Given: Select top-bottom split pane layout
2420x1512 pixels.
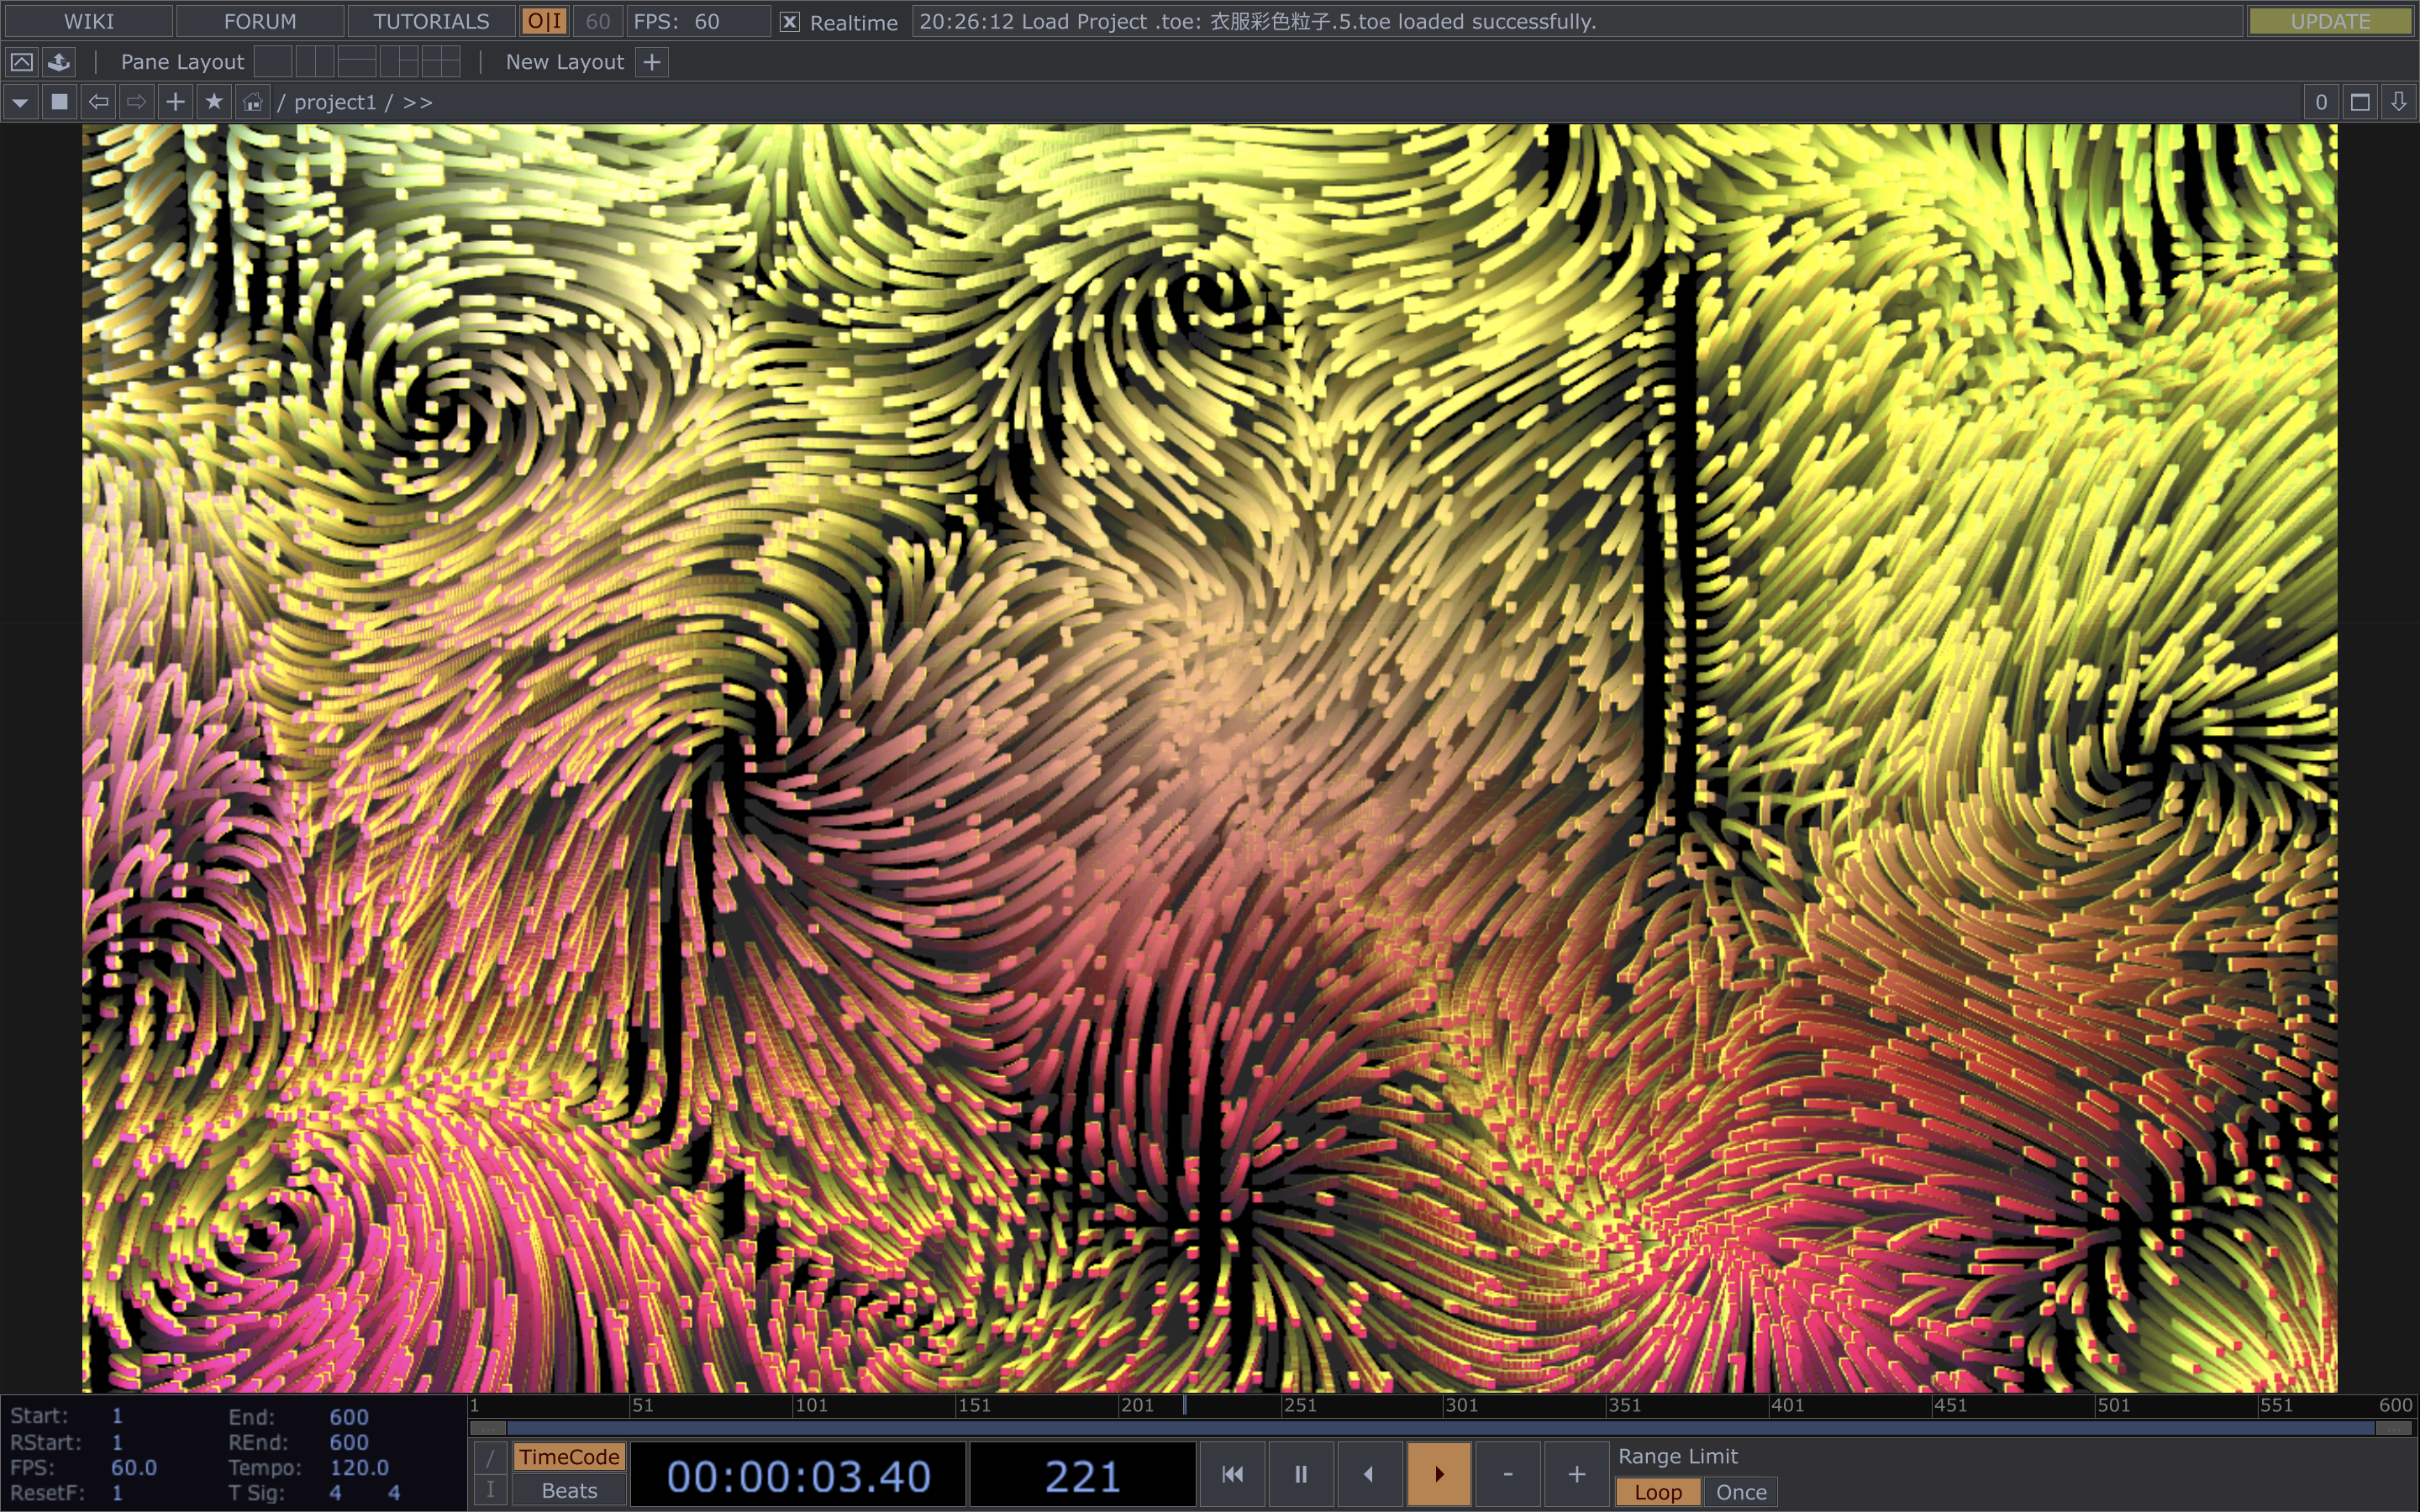Looking at the screenshot, I should [x=357, y=62].
